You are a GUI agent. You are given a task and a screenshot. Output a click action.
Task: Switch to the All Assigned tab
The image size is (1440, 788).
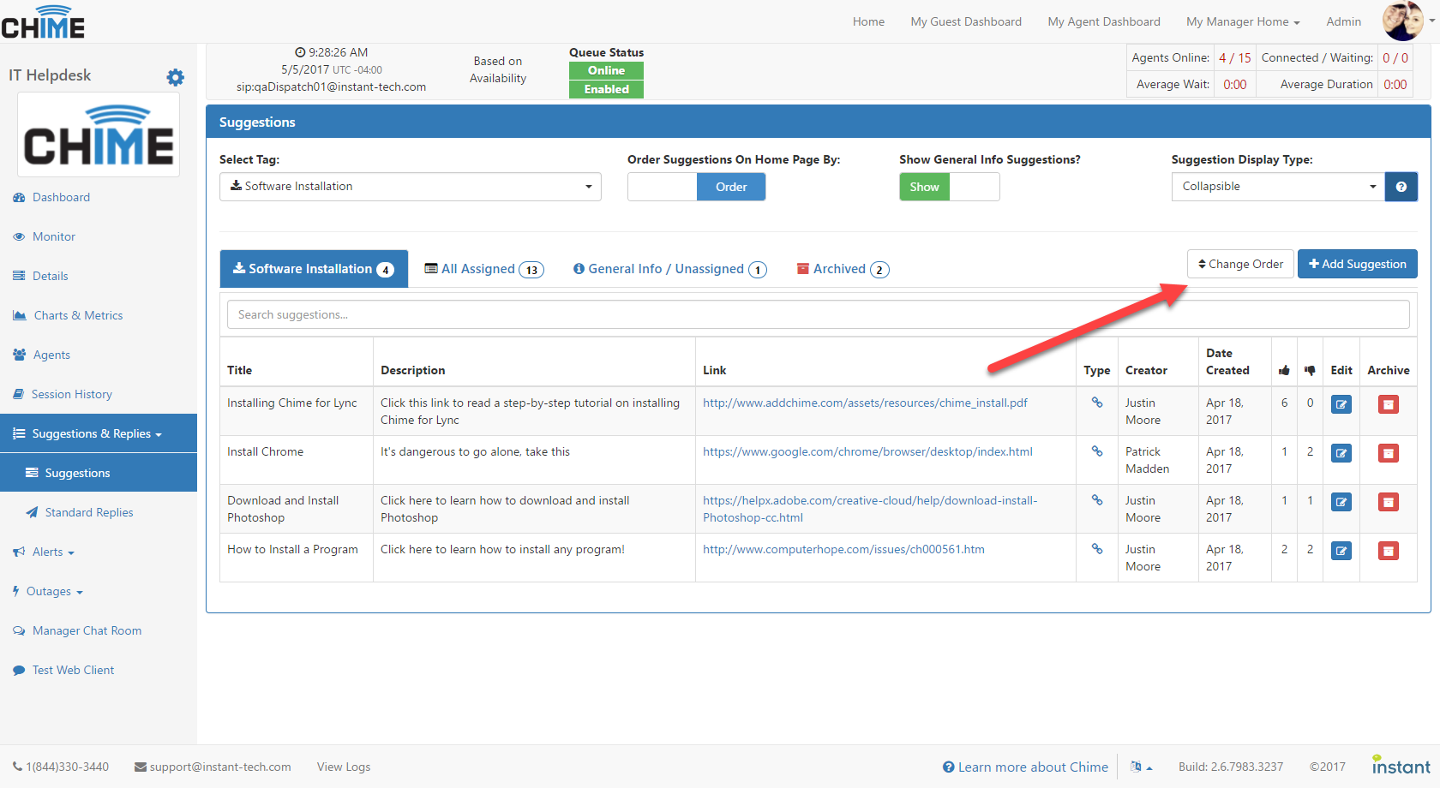484,269
